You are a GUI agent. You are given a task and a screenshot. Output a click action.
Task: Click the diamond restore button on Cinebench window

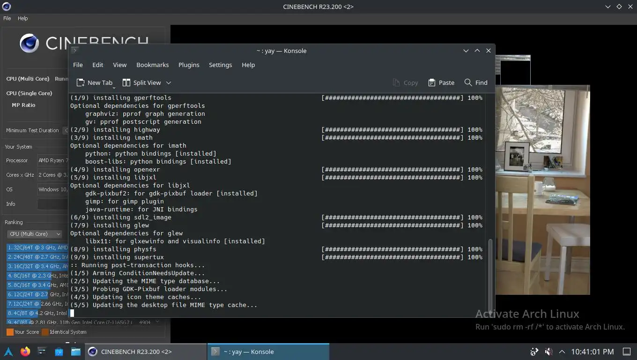[x=619, y=7]
